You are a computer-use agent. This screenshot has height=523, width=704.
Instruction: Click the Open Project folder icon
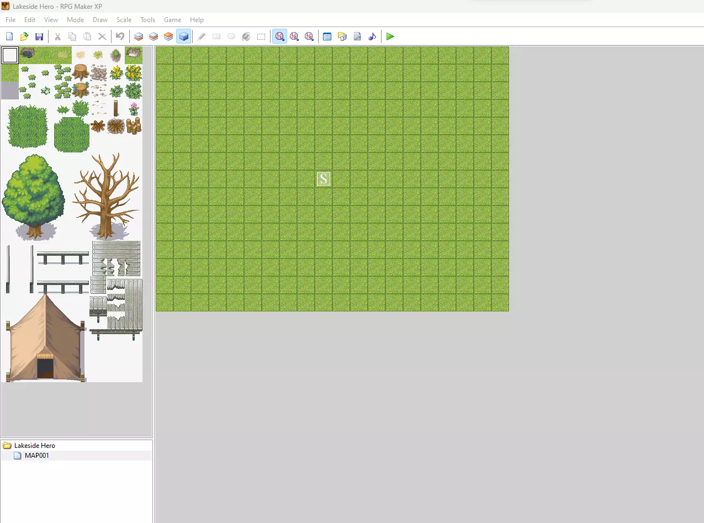pyautogui.click(x=24, y=36)
